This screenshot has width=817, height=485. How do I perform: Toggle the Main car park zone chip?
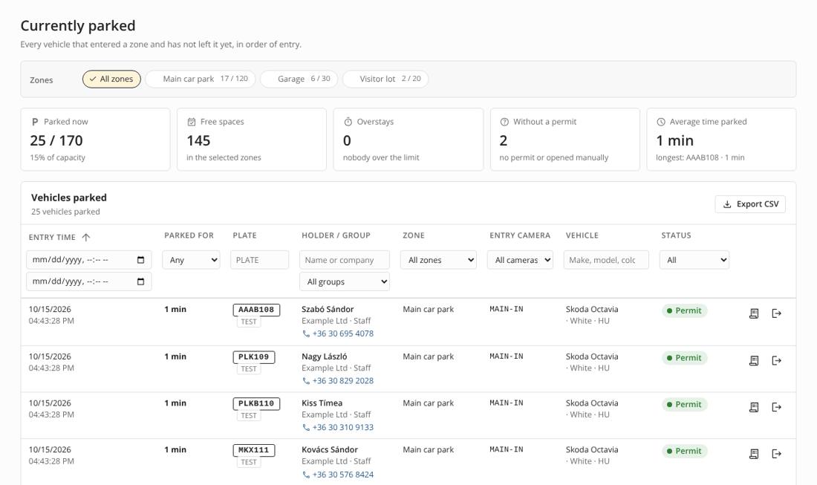(201, 79)
